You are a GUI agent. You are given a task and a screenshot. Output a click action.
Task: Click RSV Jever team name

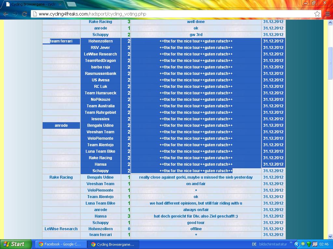tap(100, 48)
